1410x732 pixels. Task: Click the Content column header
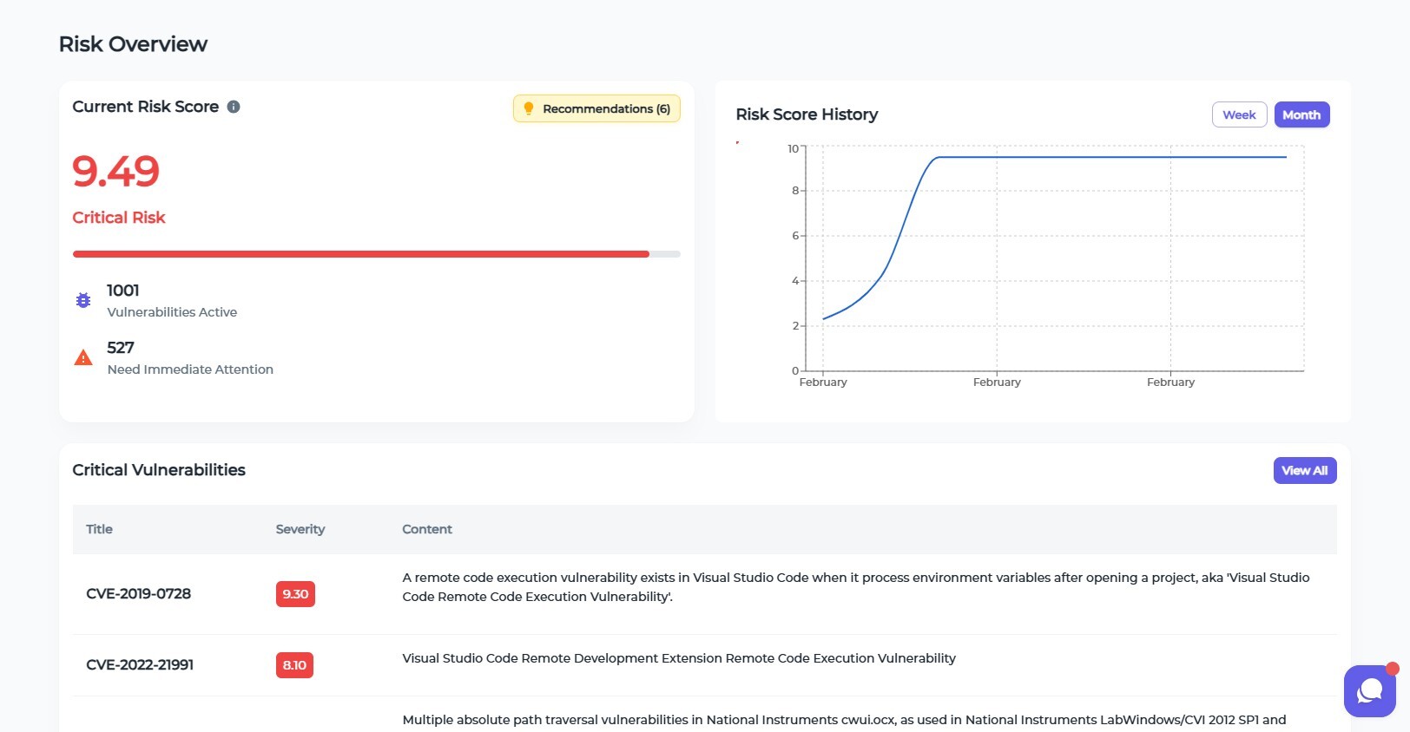(x=426, y=529)
